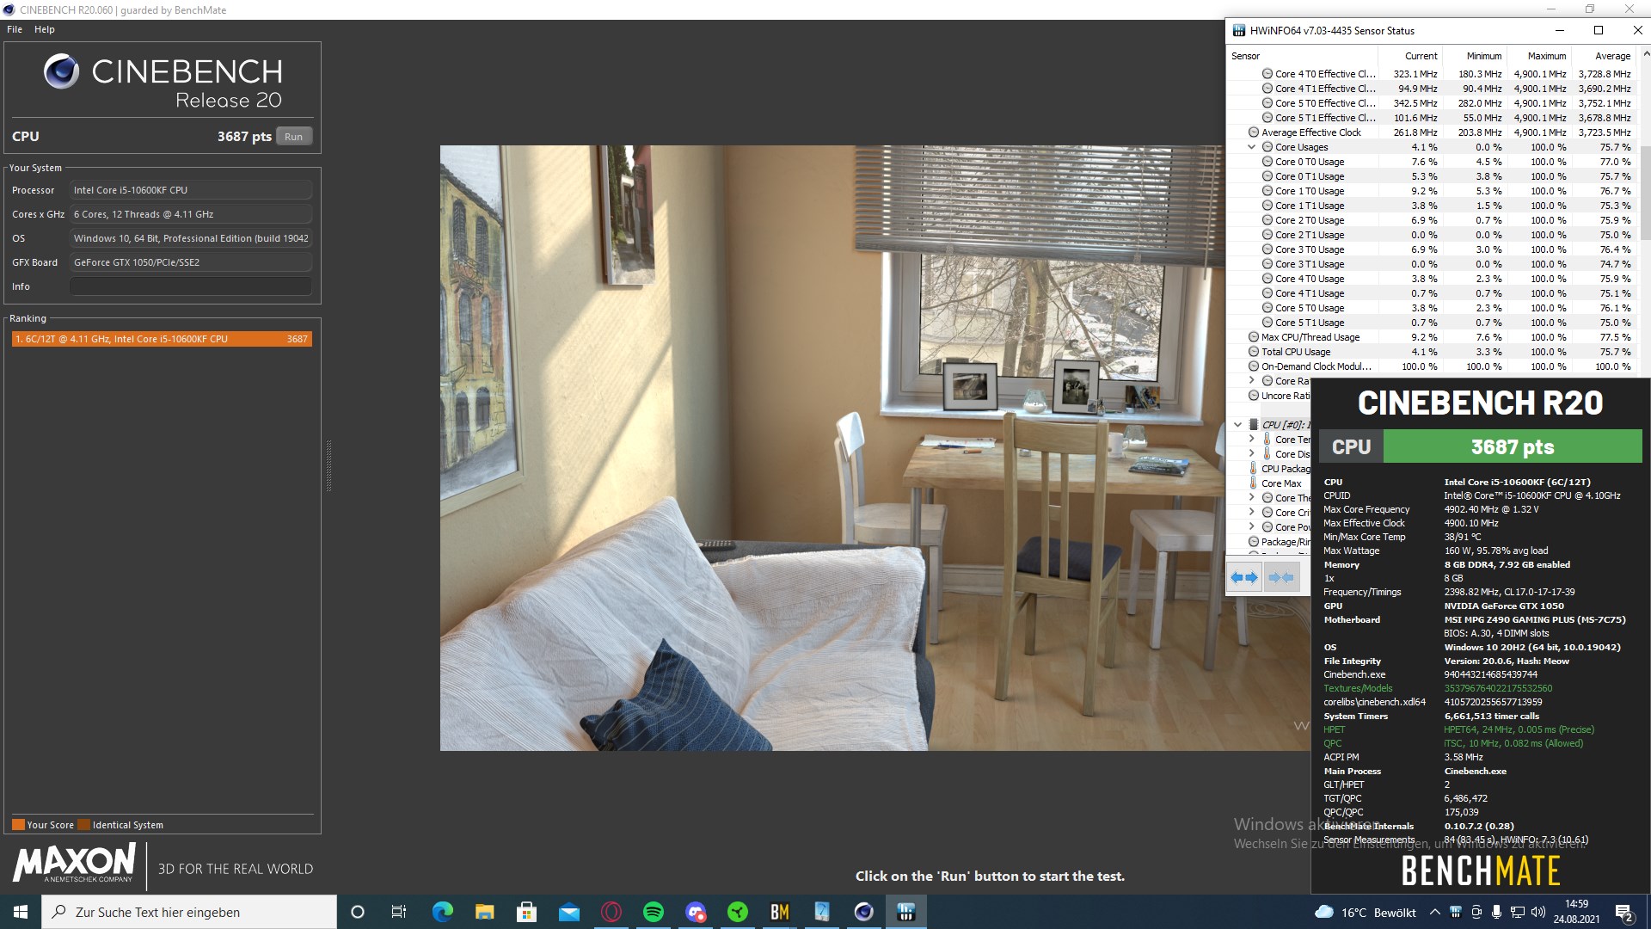Open Task View on the taskbar
The height and width of the screenshot is (929, 1651).
399,912
